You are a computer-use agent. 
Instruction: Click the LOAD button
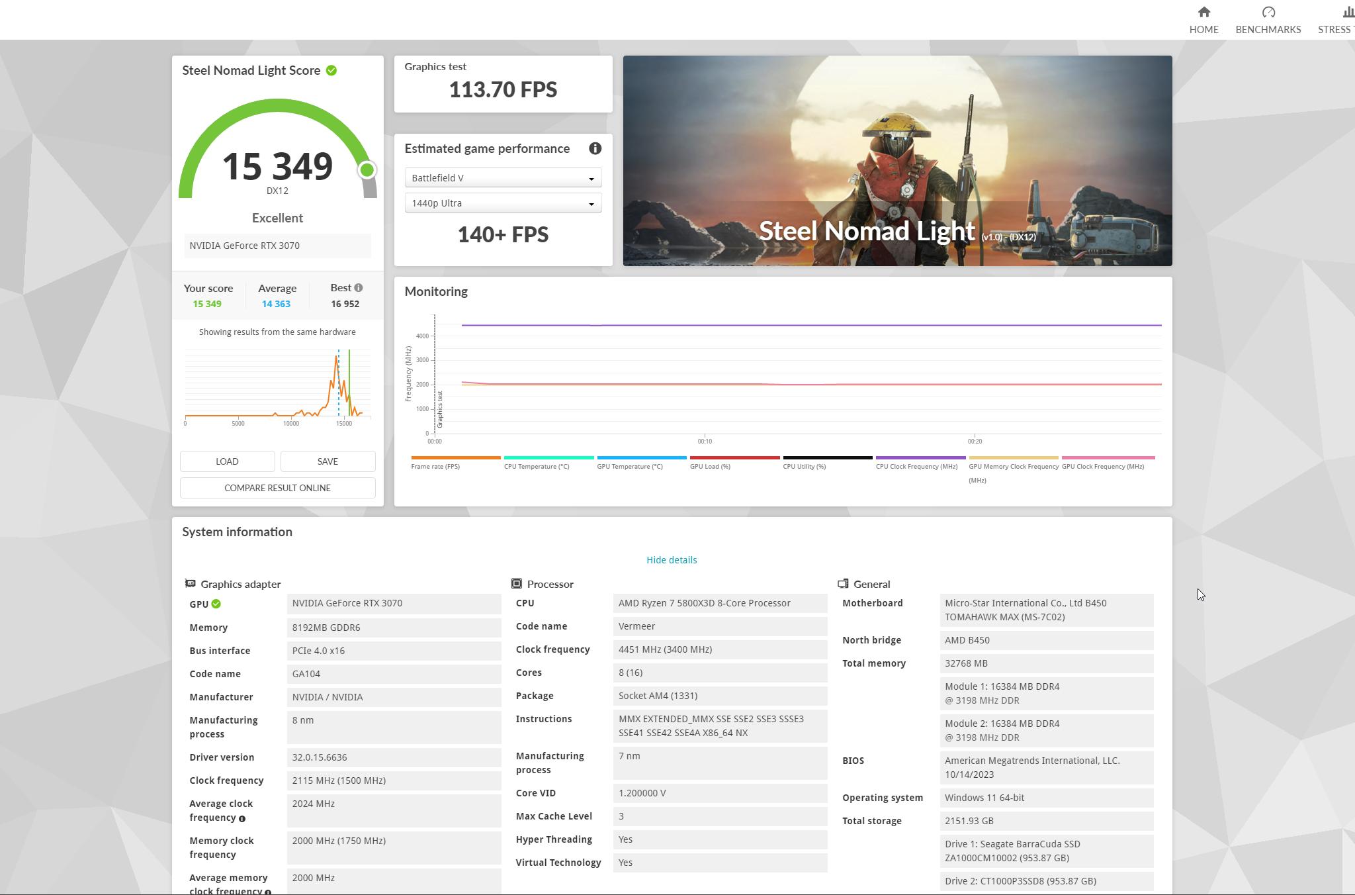[227, 461]
